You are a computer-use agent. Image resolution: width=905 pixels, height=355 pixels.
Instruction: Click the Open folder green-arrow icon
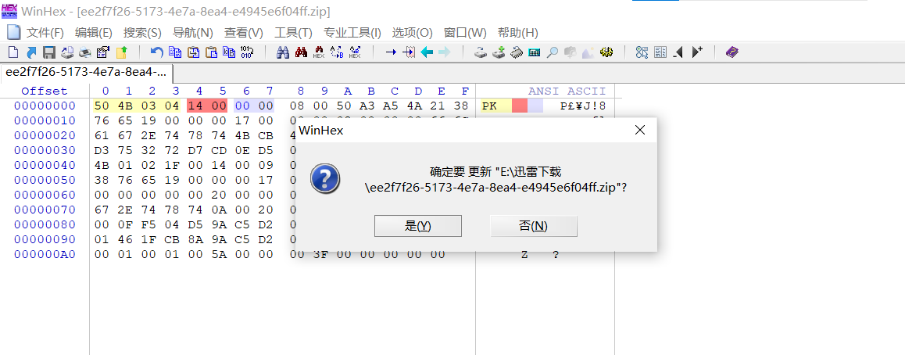click(x=122, y=52)
